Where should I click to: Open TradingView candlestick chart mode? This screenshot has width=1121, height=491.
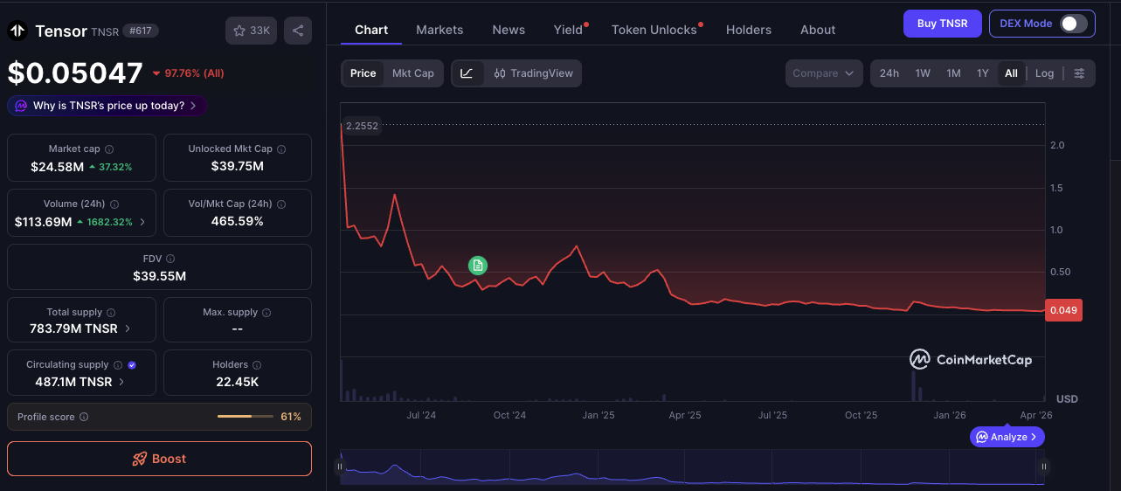pyautogui.click(x=533, y=73)
